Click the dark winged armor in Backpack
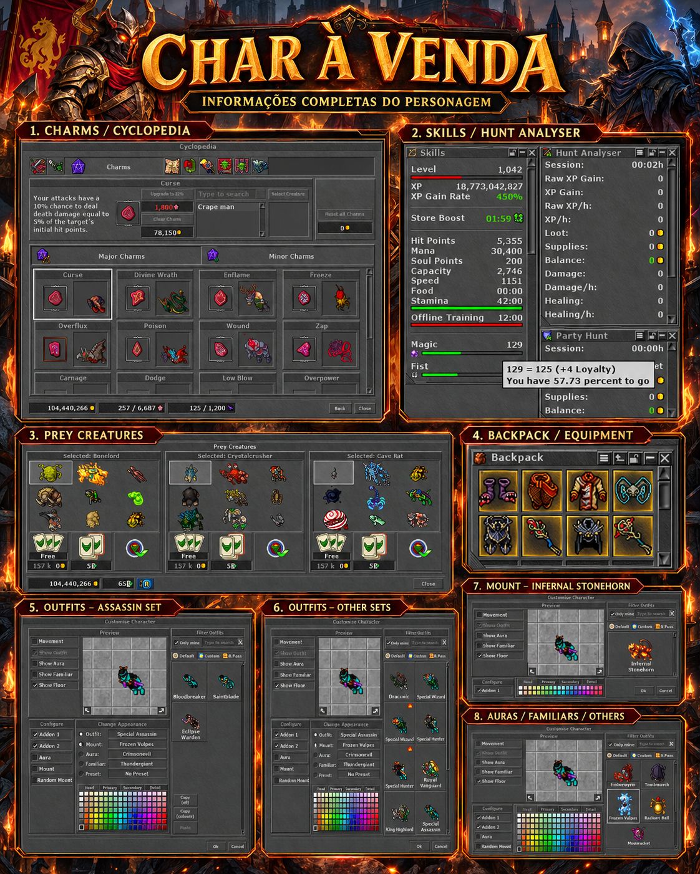 click(x=498, y=535)
